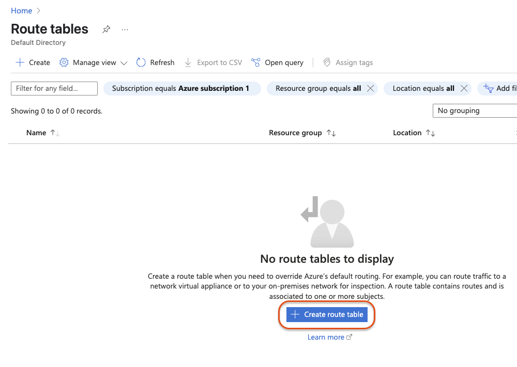Remove the Location filter

click(464, 89)
